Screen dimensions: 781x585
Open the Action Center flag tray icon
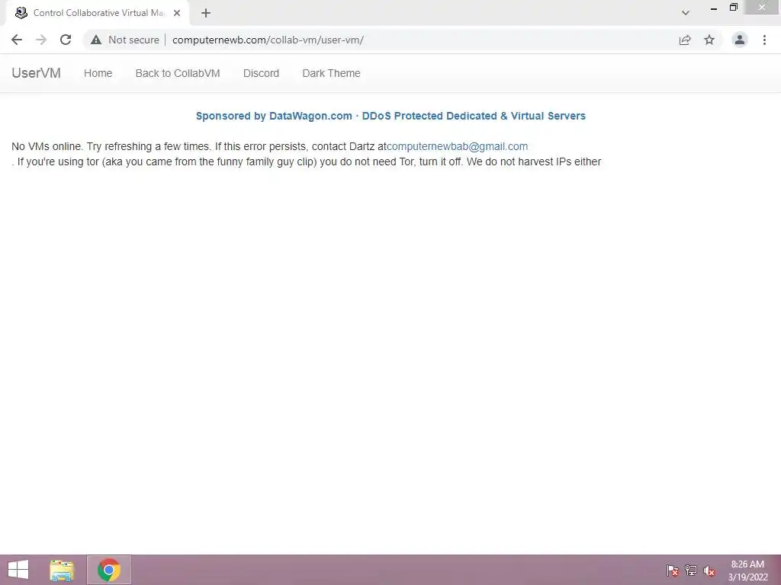click(673, 571)
